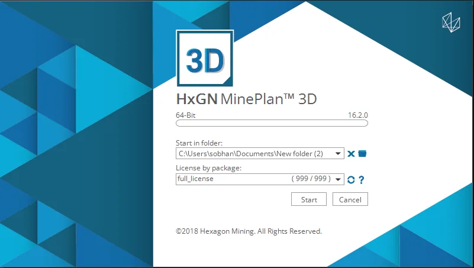
Task: Click the "64-Bit" text
Action: (x=186, y=115)
